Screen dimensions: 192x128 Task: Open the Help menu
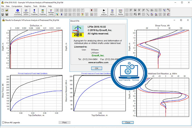point(50,6)
